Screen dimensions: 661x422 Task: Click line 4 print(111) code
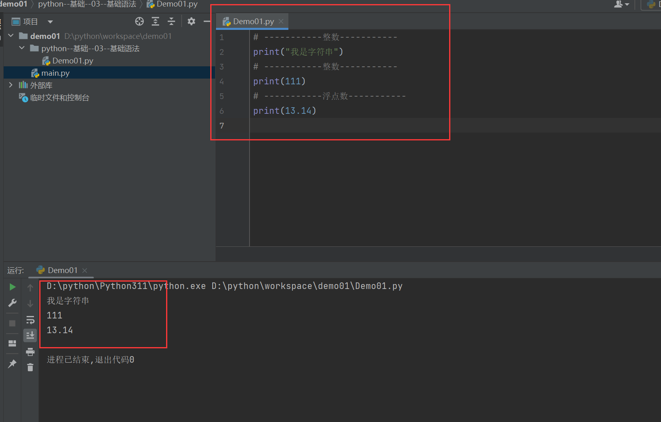coord(279,81)
